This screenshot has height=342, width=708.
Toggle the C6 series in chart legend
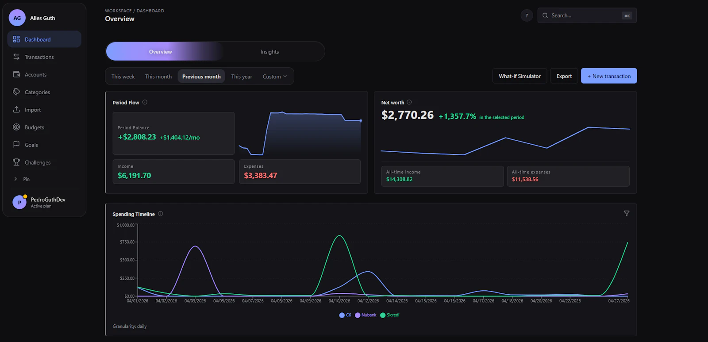[345, 315]
